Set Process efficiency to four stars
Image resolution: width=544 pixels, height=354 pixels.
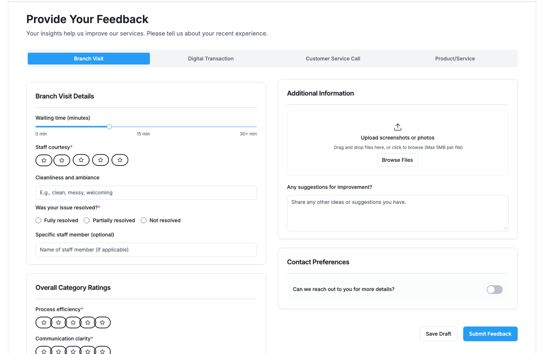tap(88, 323)
